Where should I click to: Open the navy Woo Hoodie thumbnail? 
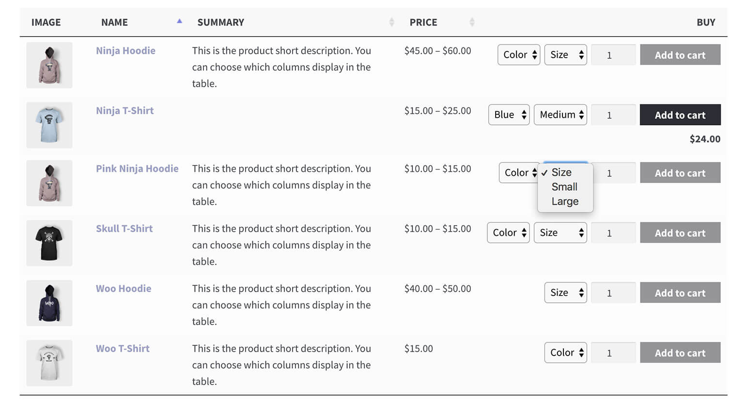point(49,303)
